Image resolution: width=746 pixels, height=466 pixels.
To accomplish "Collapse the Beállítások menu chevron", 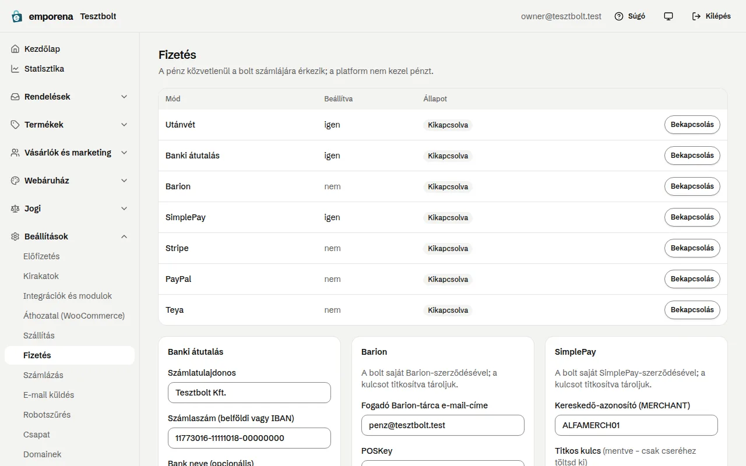I will 124,236.
